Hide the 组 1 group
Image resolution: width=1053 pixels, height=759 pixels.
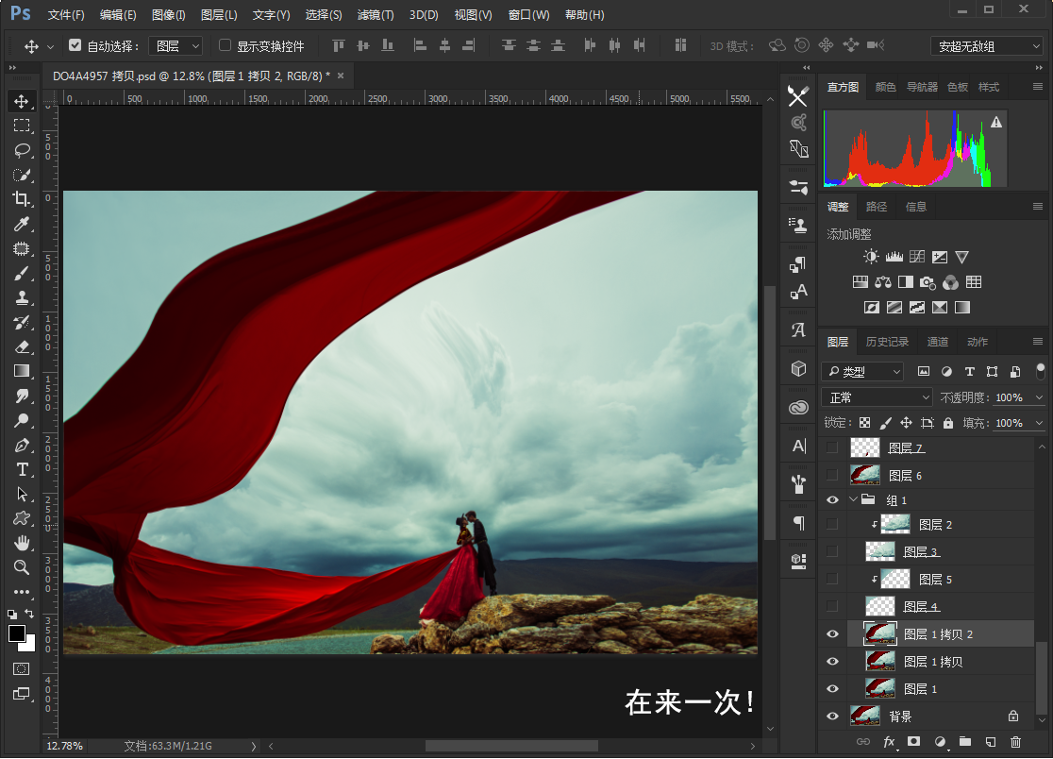[832, 499]
